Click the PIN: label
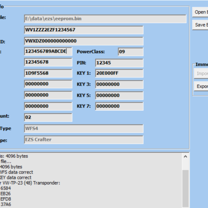 [x=82, y=63]
